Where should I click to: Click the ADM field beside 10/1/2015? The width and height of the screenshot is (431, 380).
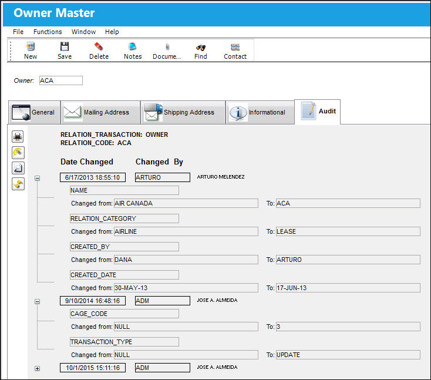click(x=163, y=368)
